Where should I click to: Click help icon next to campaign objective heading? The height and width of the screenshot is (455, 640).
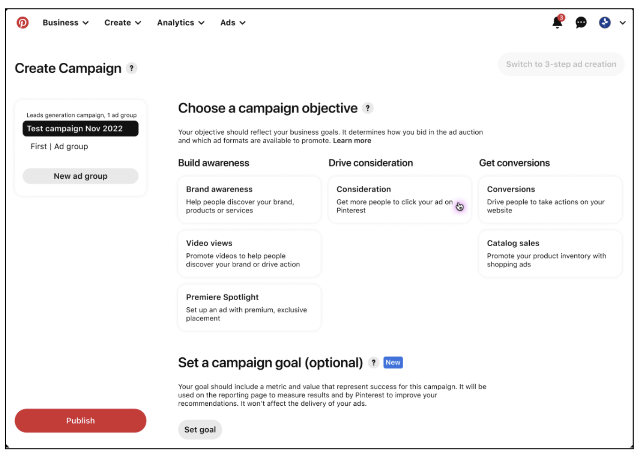(x=368, y=108)
